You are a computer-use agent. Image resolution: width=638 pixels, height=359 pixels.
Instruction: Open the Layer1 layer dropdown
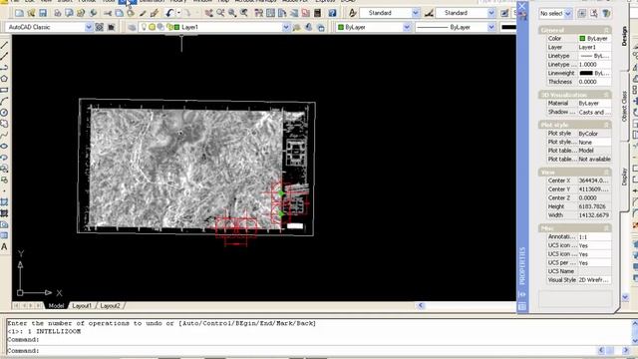pos(286,27)
